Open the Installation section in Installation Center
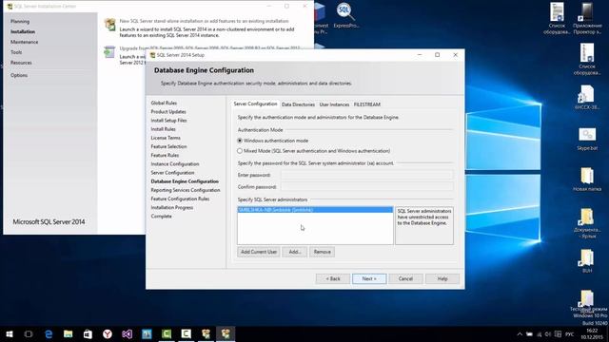Screen dimensions: 609x342 pos(23,31)
